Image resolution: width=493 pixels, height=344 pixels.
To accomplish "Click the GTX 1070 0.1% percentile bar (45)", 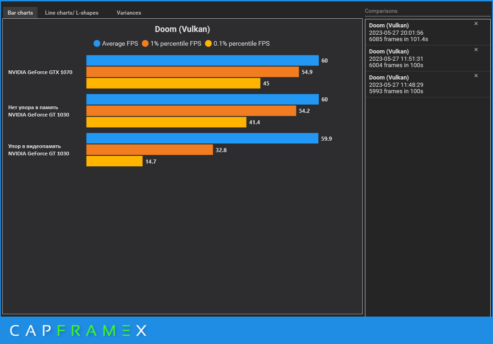I will tap(173, 83).
